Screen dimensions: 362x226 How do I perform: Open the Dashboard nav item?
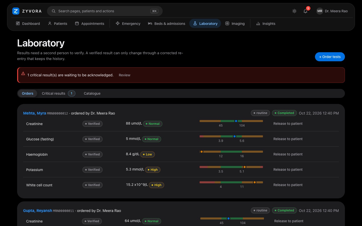28,24
